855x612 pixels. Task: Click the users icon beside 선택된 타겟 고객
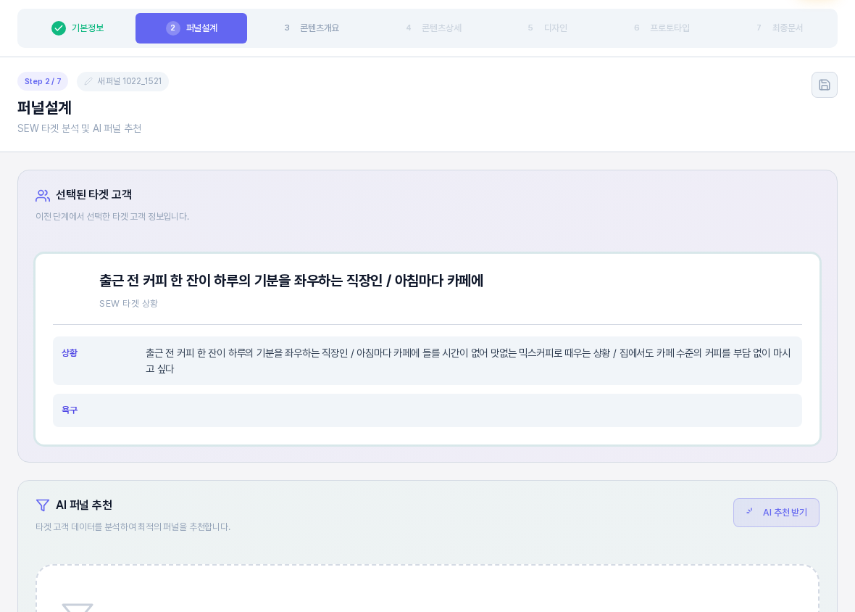(43, 195)
